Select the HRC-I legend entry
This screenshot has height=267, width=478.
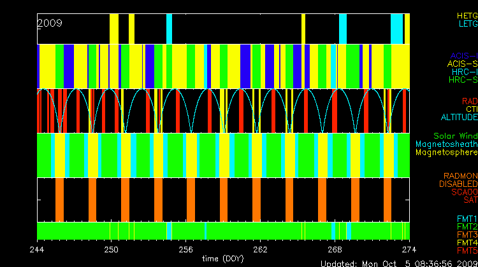[x=463, y=72]
